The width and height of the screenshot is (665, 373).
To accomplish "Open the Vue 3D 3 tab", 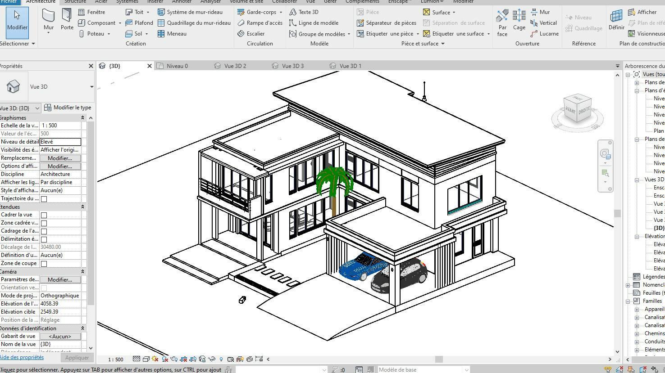I will click(293, 66).
